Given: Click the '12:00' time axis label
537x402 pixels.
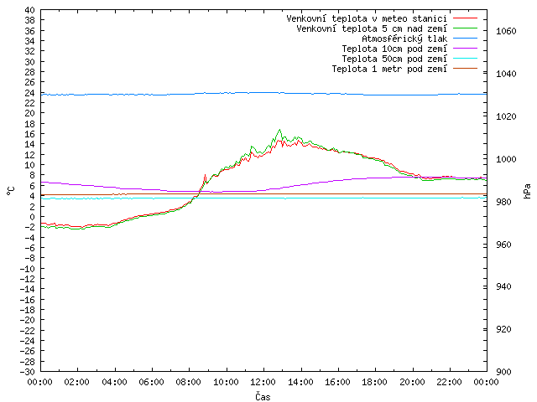Looking at the screenshot, I should (263, 382).
